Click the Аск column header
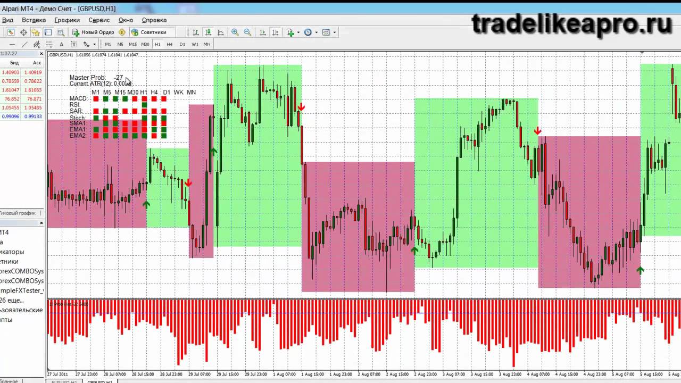This screenshot has width=681, height=383. [x=37, y=63]
